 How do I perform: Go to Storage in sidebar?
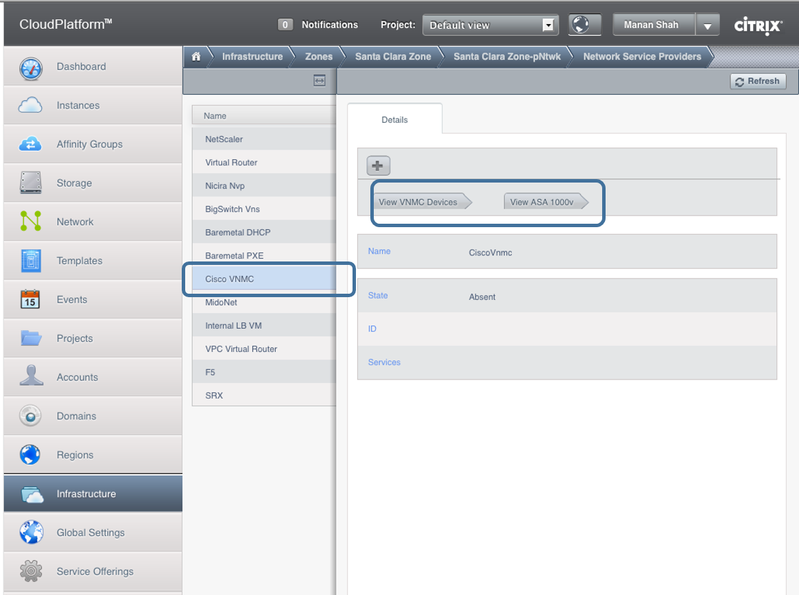pyautogui.click(x=74, y=183)
